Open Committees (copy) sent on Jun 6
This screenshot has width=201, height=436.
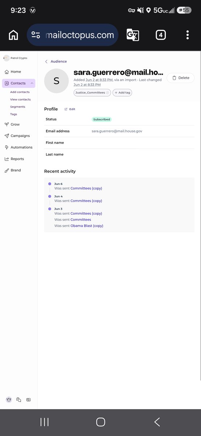[86, 188]
